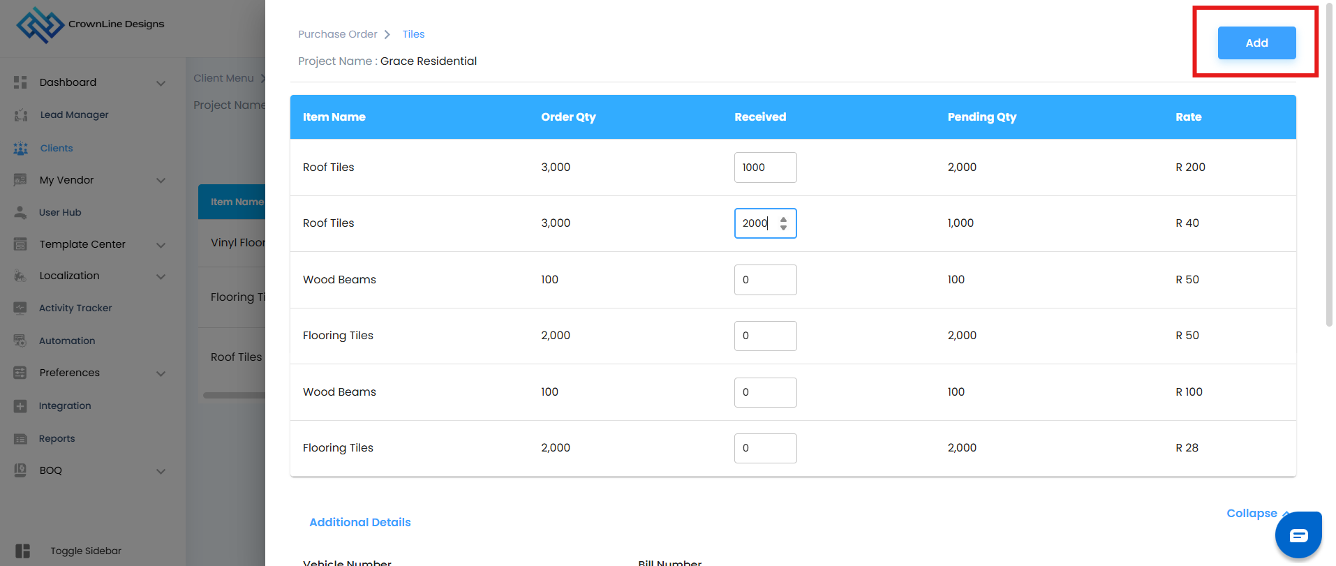Expand the Template Center chevron
Image resolution: width=1336 pixels, height=566 pixels.
click(161, 245)
